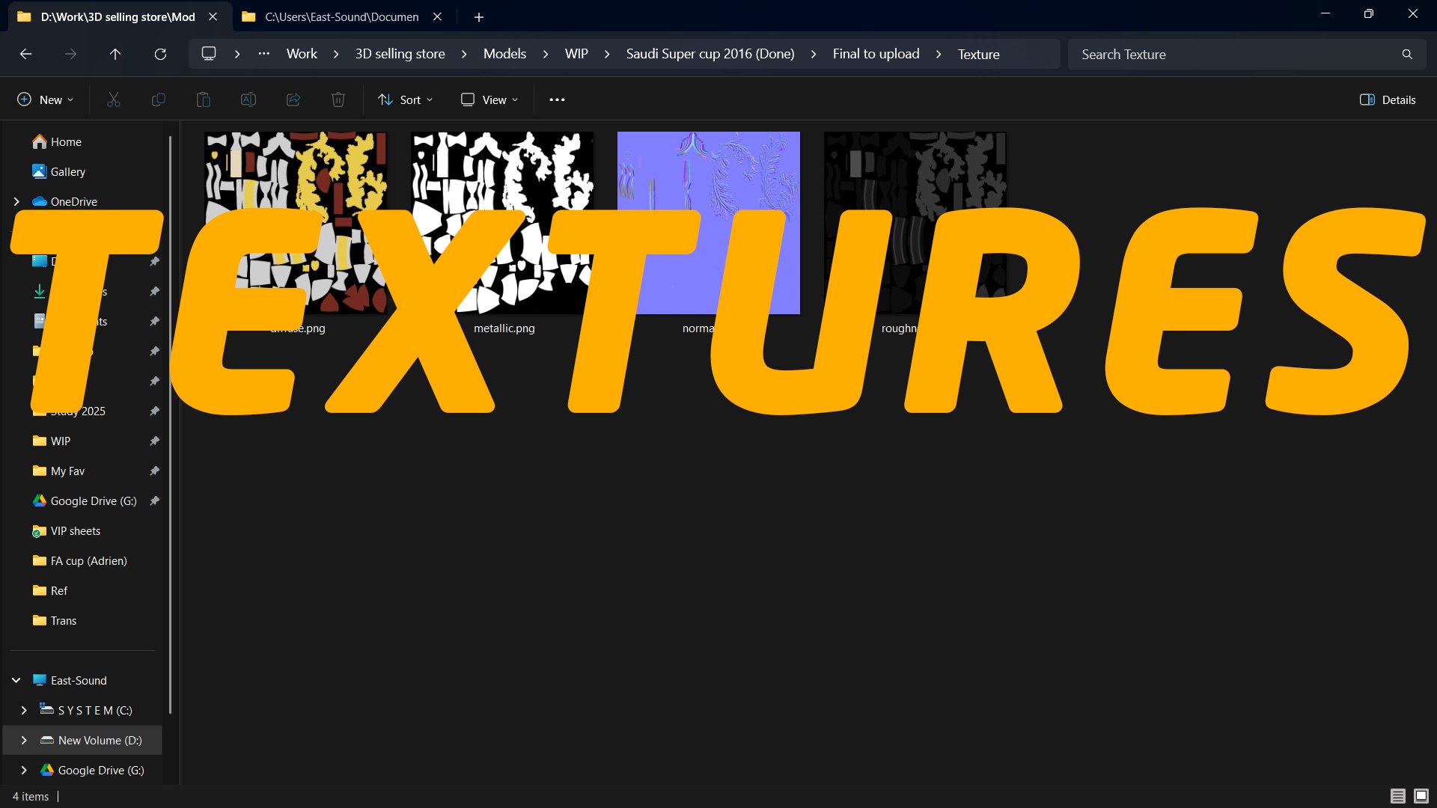Click the Rename icon in toolbar
Viewport: 1437px width, 808px height.
click(248, 100)
